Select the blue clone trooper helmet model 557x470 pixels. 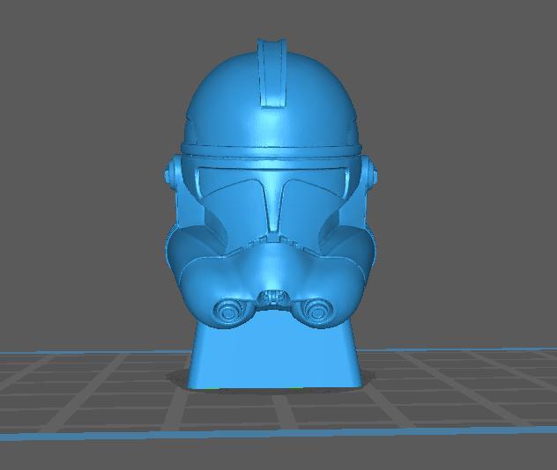pos(271,213)
